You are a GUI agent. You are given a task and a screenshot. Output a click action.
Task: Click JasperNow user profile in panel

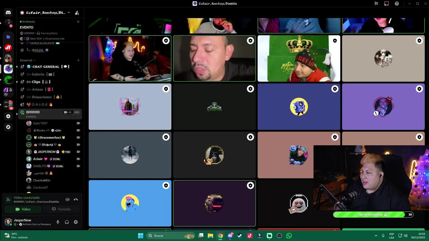(x=28, y=222)
